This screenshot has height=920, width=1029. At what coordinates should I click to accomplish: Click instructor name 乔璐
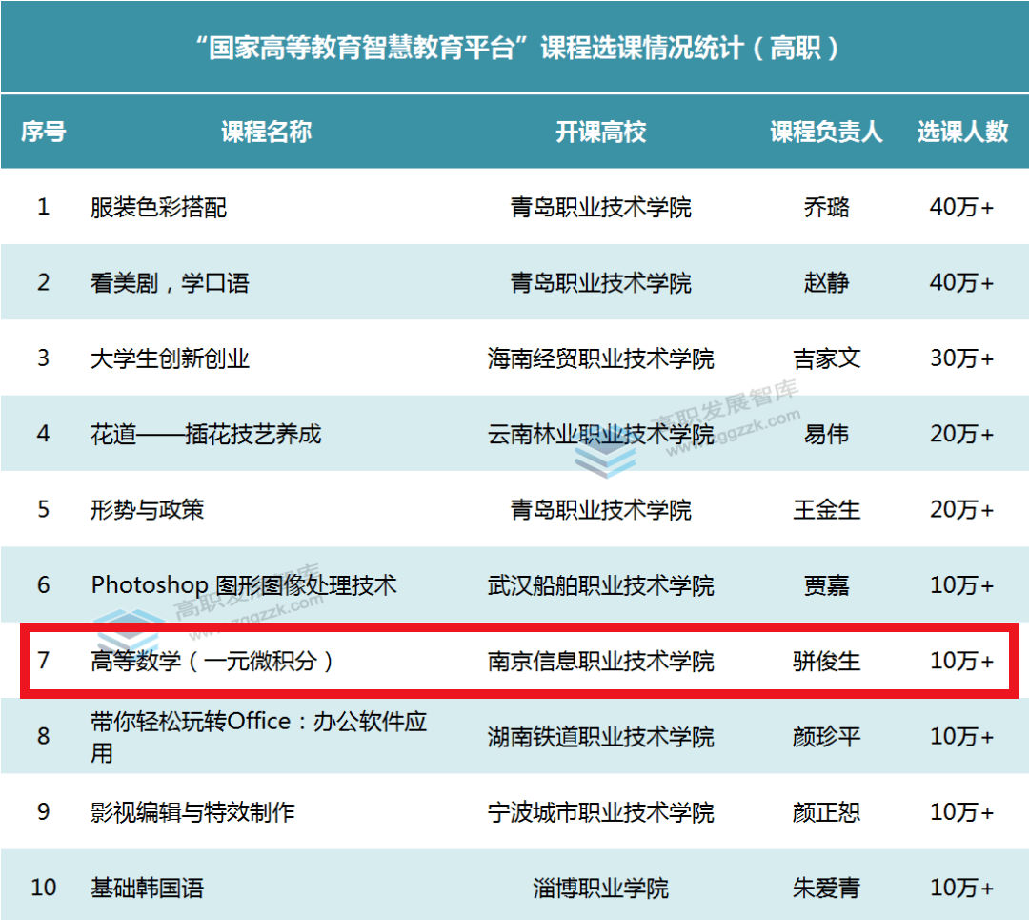[x=826, y=207]
